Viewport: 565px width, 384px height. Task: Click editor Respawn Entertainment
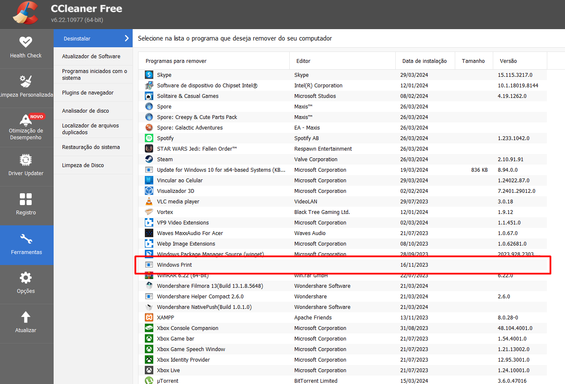(x=323, y=149)
